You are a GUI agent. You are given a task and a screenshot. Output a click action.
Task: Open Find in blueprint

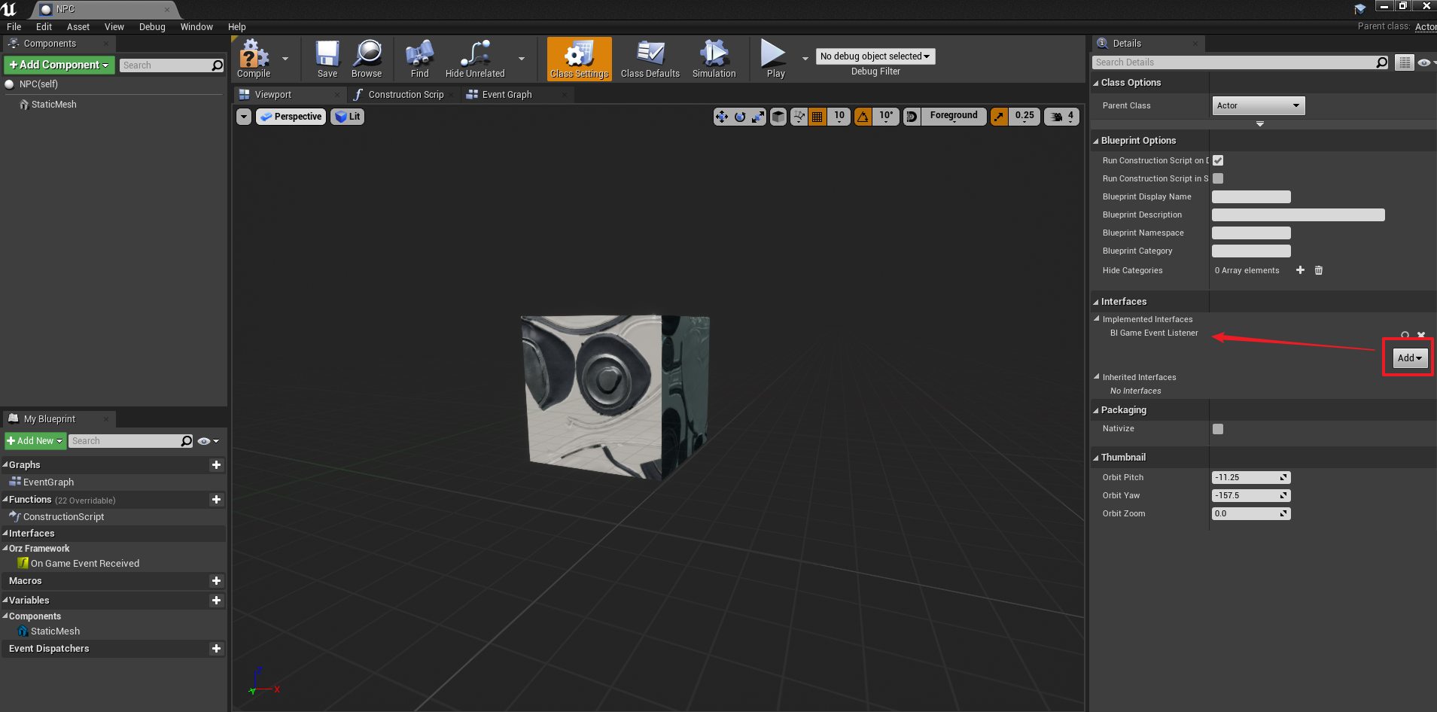[x=420, y=59]
